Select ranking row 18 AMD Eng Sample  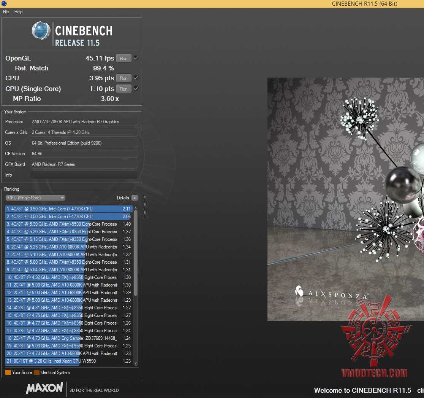coord(69,338)
